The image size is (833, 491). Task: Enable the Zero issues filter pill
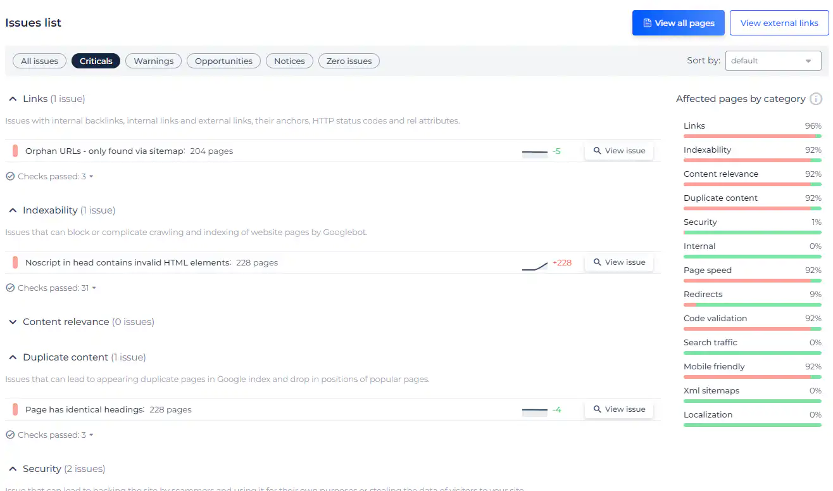click(x=349, y=61)
